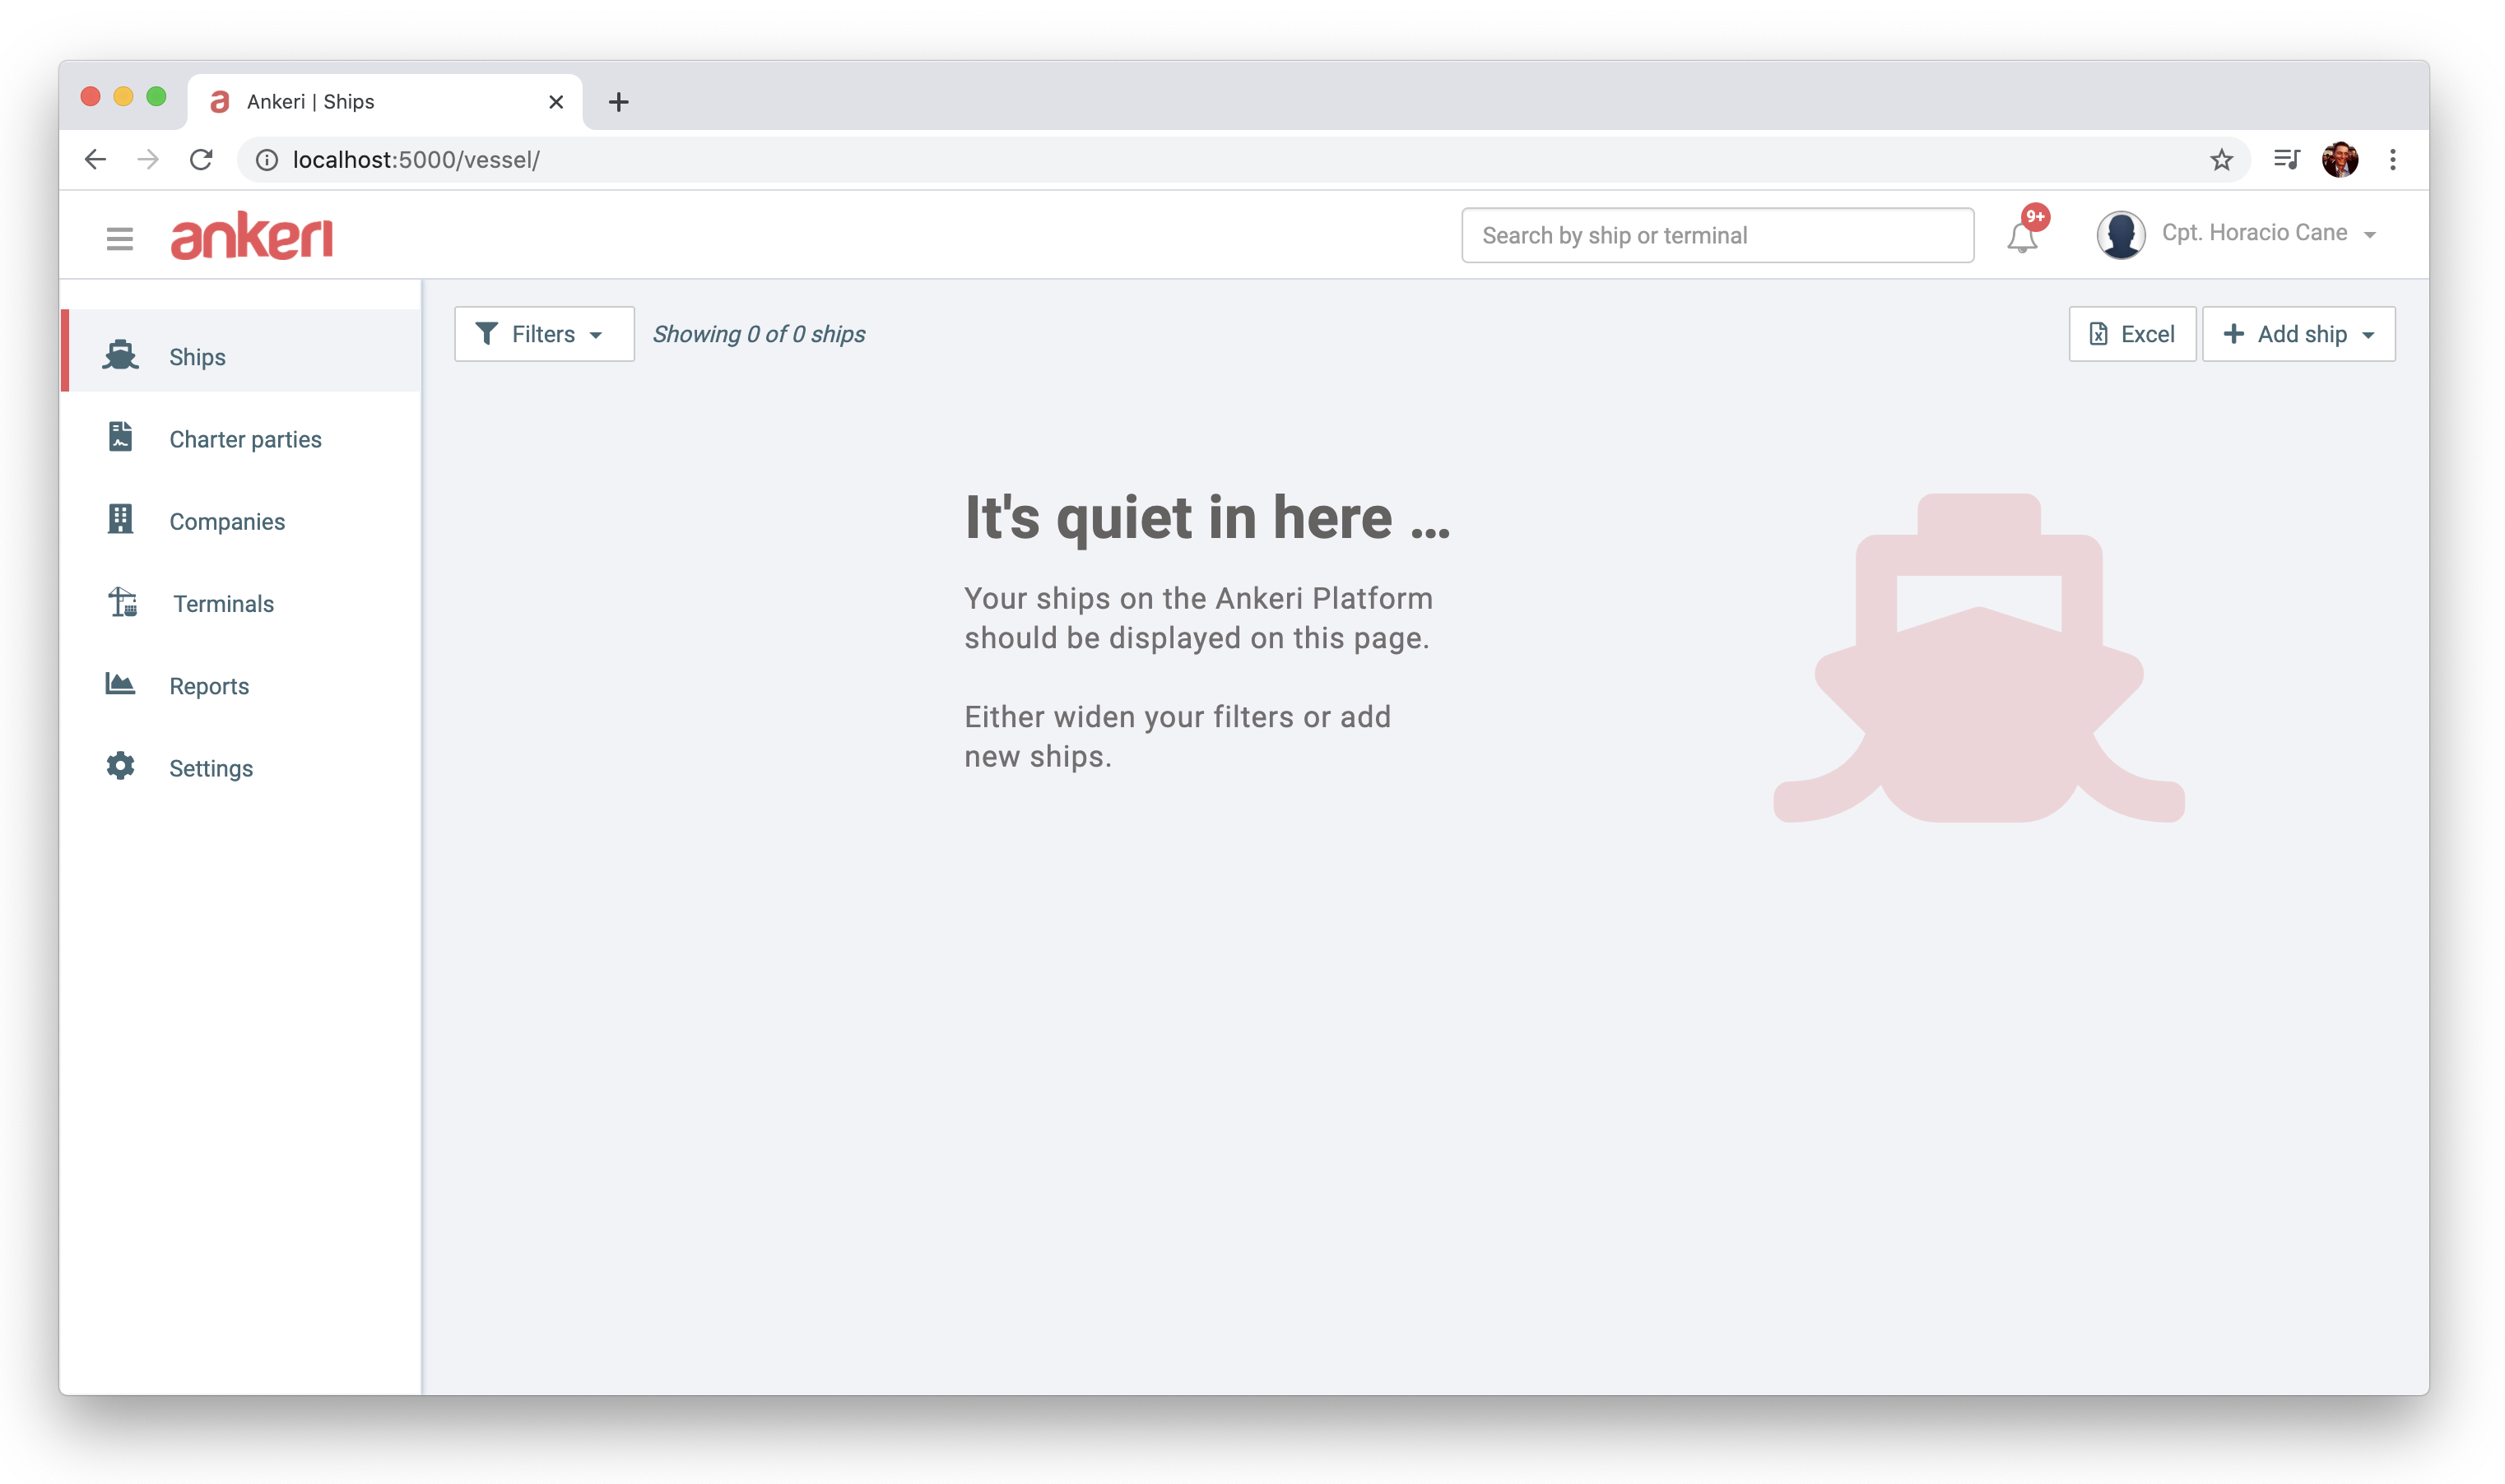2505x1484 pixels.
Task: Open the browser media control icon
Action: click(2286, 159)
